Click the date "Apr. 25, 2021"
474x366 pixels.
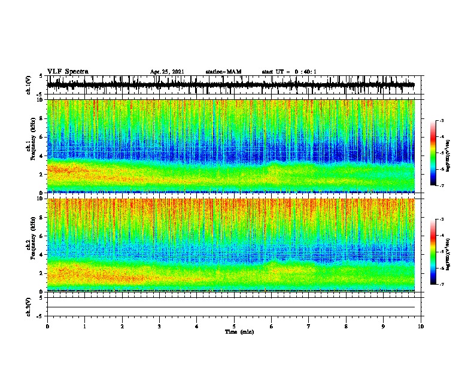[167, 72]
